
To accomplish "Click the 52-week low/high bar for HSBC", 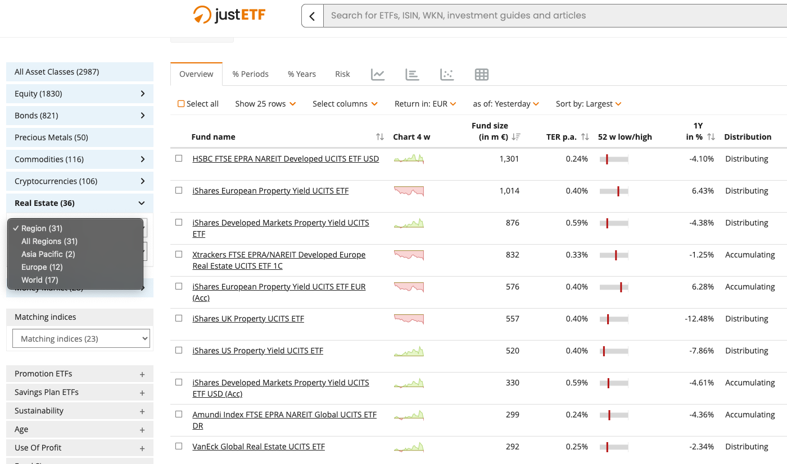I will [614, 159].
